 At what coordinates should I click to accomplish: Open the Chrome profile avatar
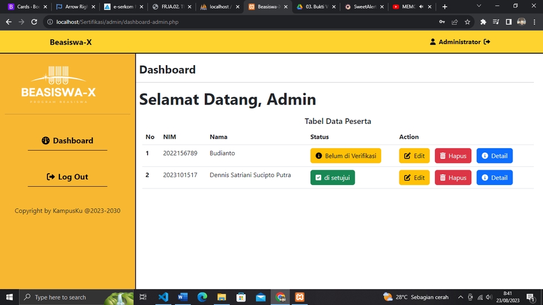tap(522, 22)
